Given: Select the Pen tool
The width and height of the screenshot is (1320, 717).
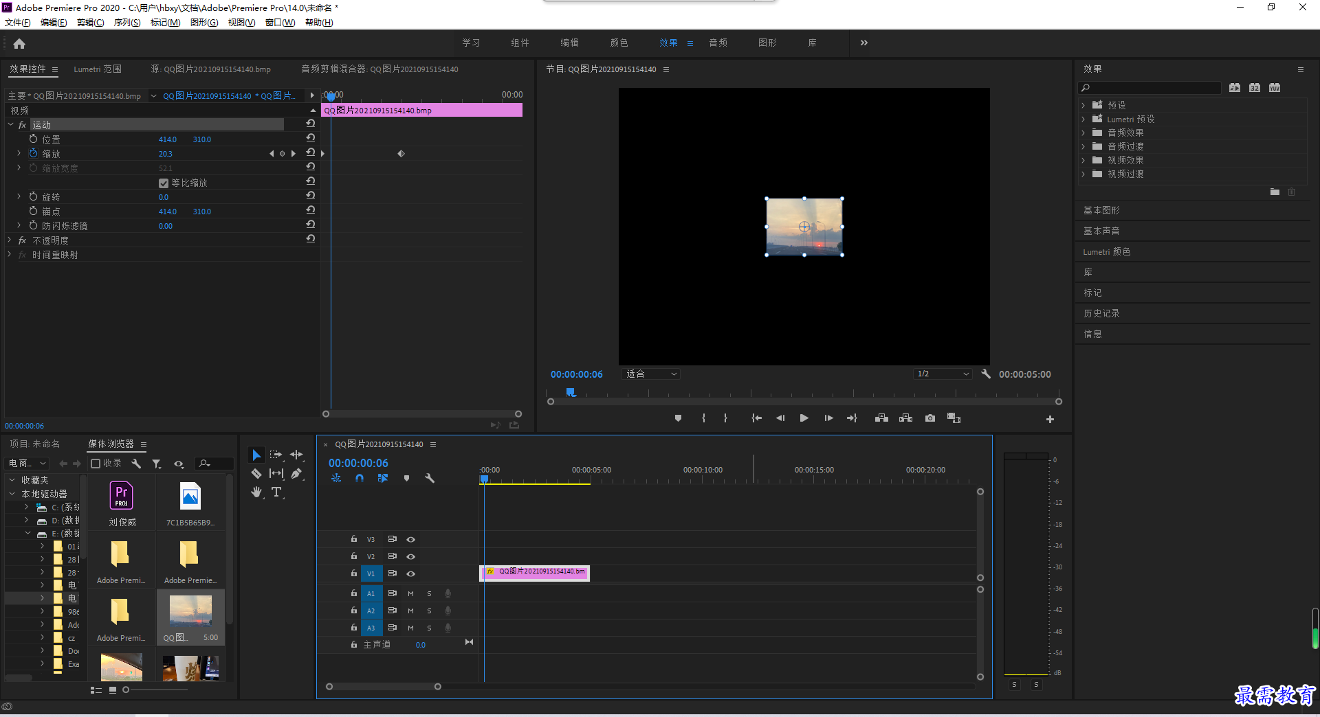Looking at the screenshot, I should click(x=296, y=473).
